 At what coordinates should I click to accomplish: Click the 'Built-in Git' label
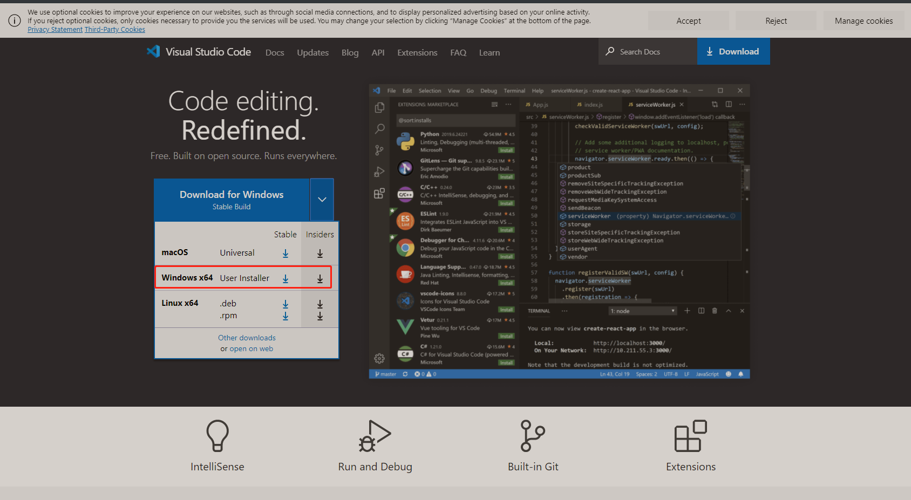coord(533,467)
